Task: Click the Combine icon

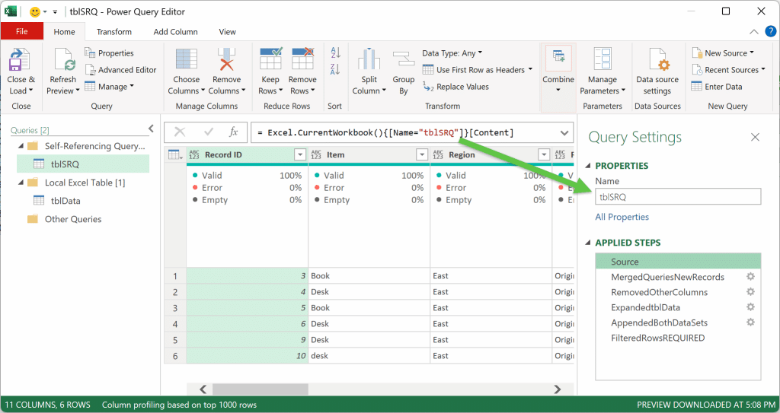Action: 558,59
